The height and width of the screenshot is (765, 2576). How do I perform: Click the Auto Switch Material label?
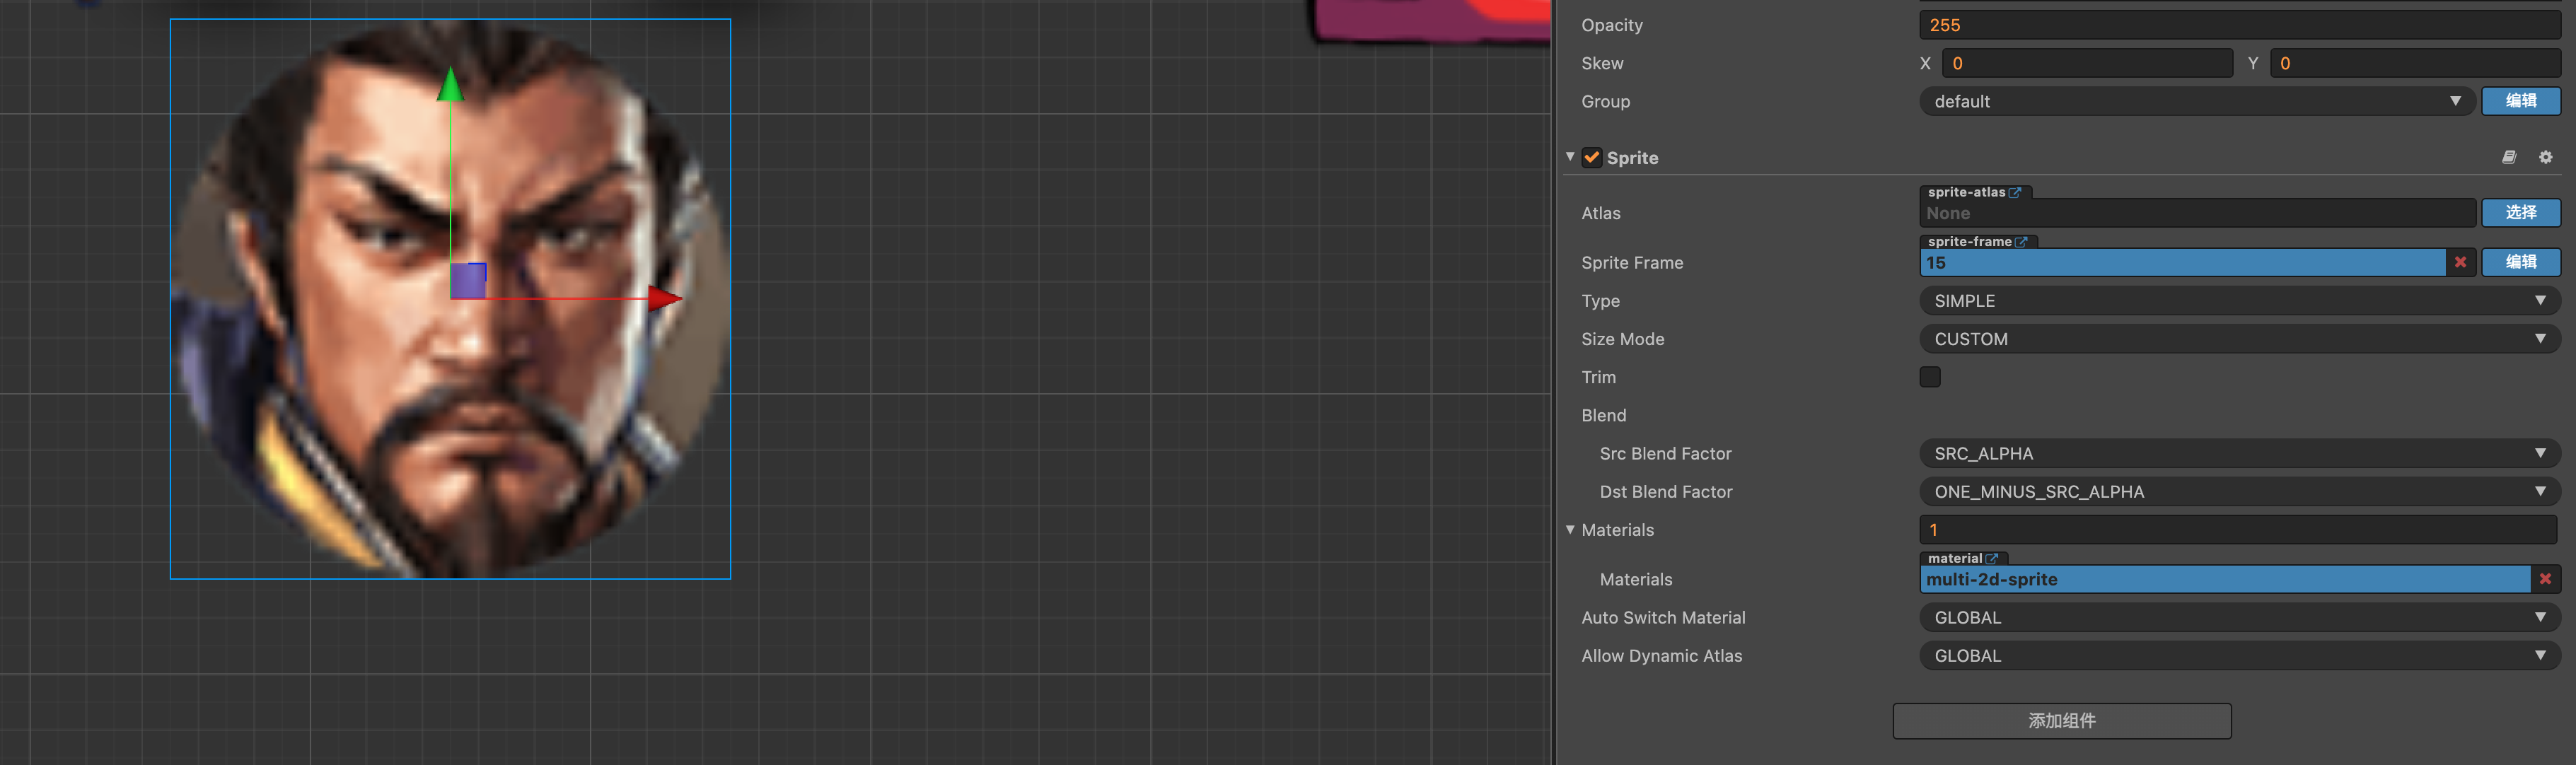pos(1663,617)
